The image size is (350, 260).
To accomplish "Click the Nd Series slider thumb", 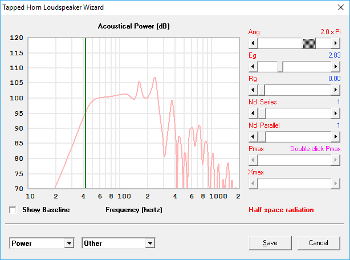I will coord(262,113).
